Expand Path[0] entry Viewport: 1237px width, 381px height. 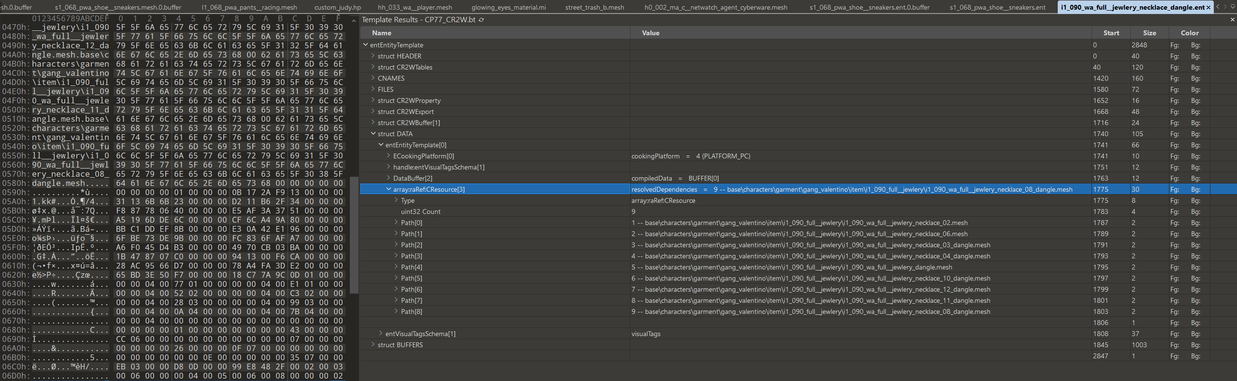pyautogui.click(x=396, y=223)
